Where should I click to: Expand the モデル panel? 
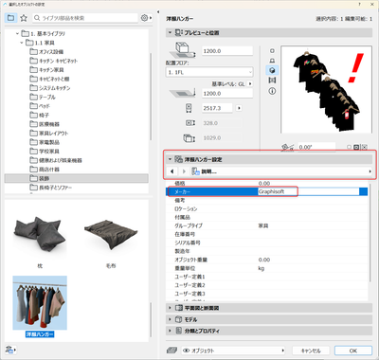tap(170, 319)
